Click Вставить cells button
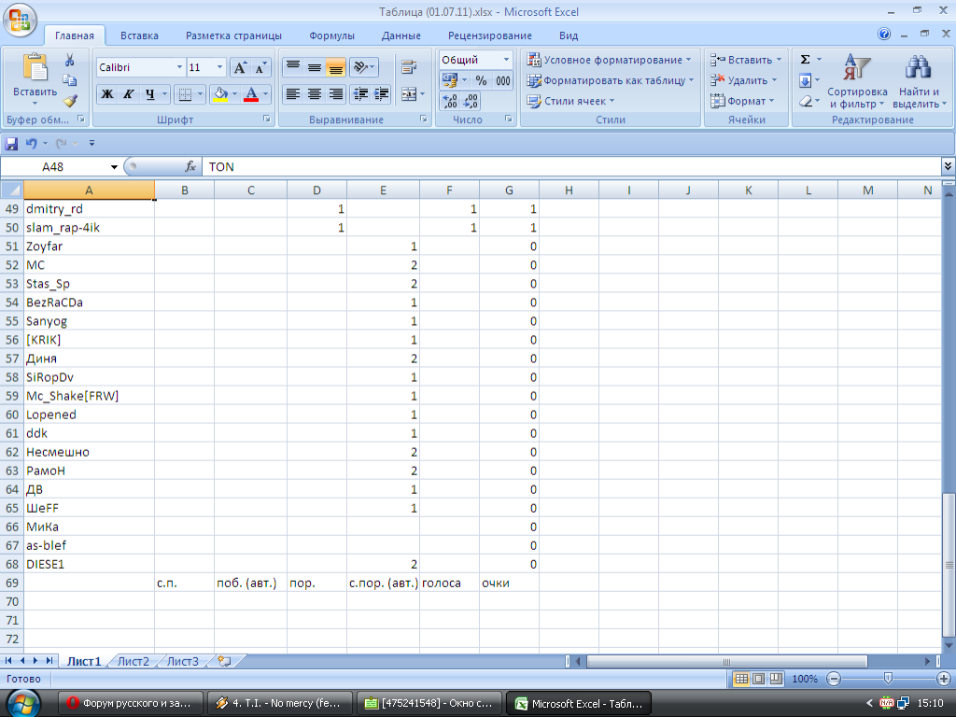 click(x=745, y=60)
